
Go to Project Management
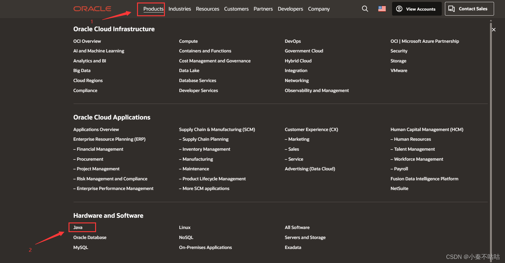(96, 169)
